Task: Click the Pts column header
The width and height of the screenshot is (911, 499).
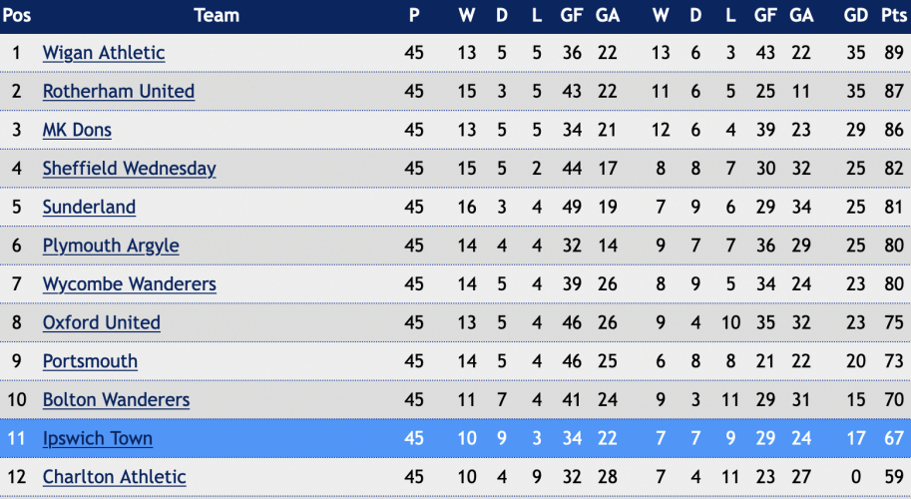Action: (894, 15)
